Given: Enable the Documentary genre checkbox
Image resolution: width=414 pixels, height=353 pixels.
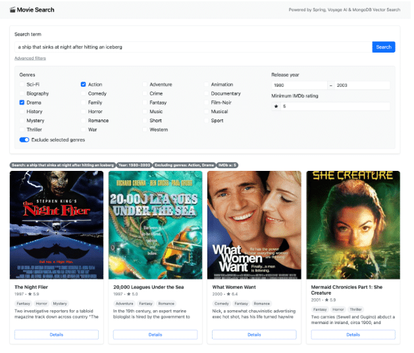Looking at the screenshot, I should pos(207,93).
